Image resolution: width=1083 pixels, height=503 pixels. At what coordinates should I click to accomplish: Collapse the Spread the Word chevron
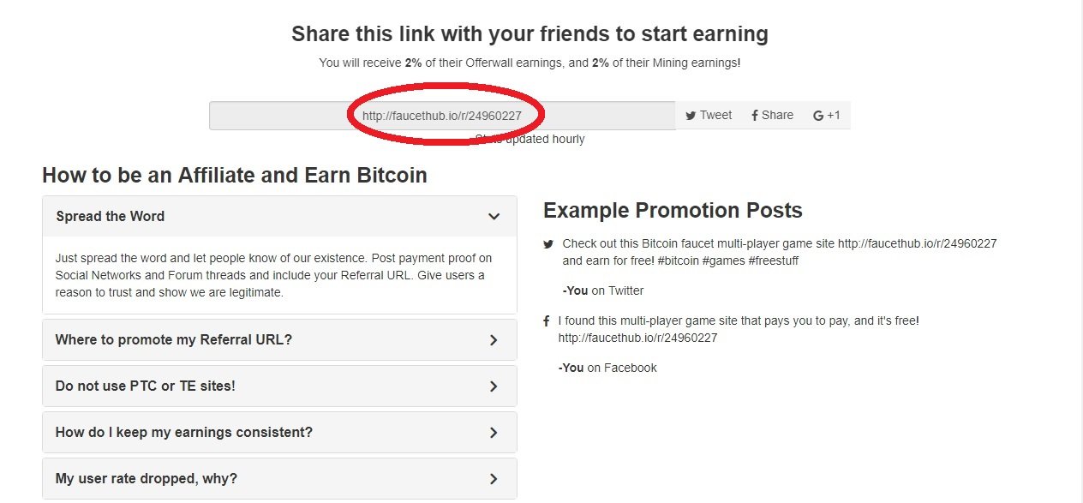point(494,217)
